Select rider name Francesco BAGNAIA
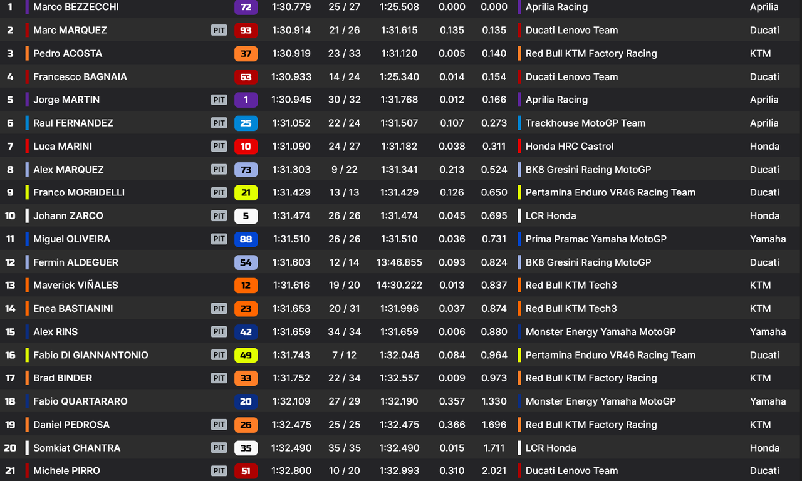Screen dimensions: 802x481 tap(80, 76)
